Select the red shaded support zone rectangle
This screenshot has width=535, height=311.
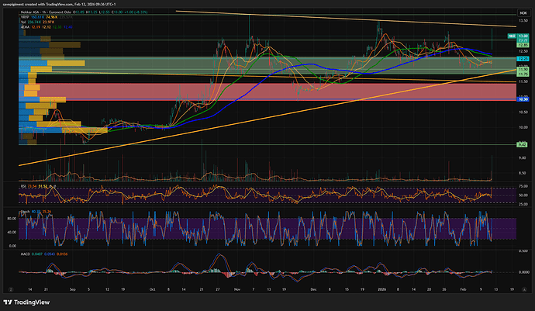(233, 92)
